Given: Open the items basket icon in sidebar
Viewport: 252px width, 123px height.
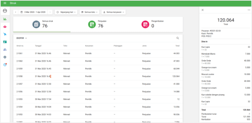Looking at the screenshot, I should tap(5, 27).
